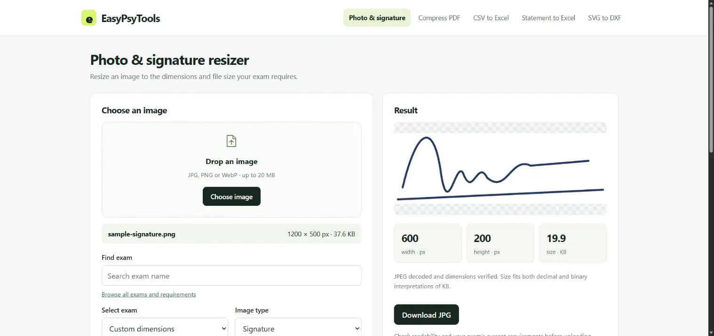Follow Browse all exams and requirements link

point(149,294)
